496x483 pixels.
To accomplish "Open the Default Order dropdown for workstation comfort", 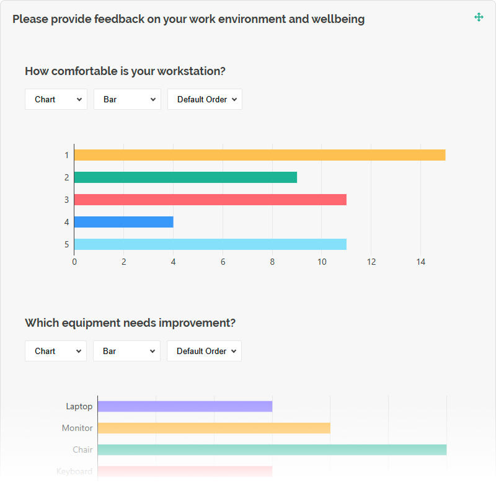I will click(x=205, y=99).
